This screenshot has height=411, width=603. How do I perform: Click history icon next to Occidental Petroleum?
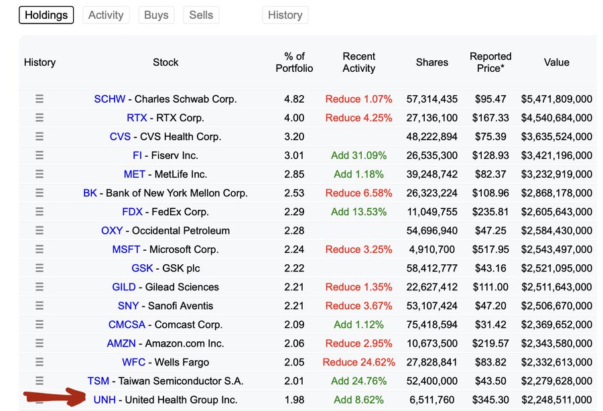tap(39, 230)
